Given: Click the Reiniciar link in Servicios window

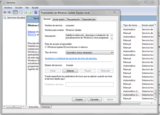Looking at the screenshot, I should tap(32, 35).
